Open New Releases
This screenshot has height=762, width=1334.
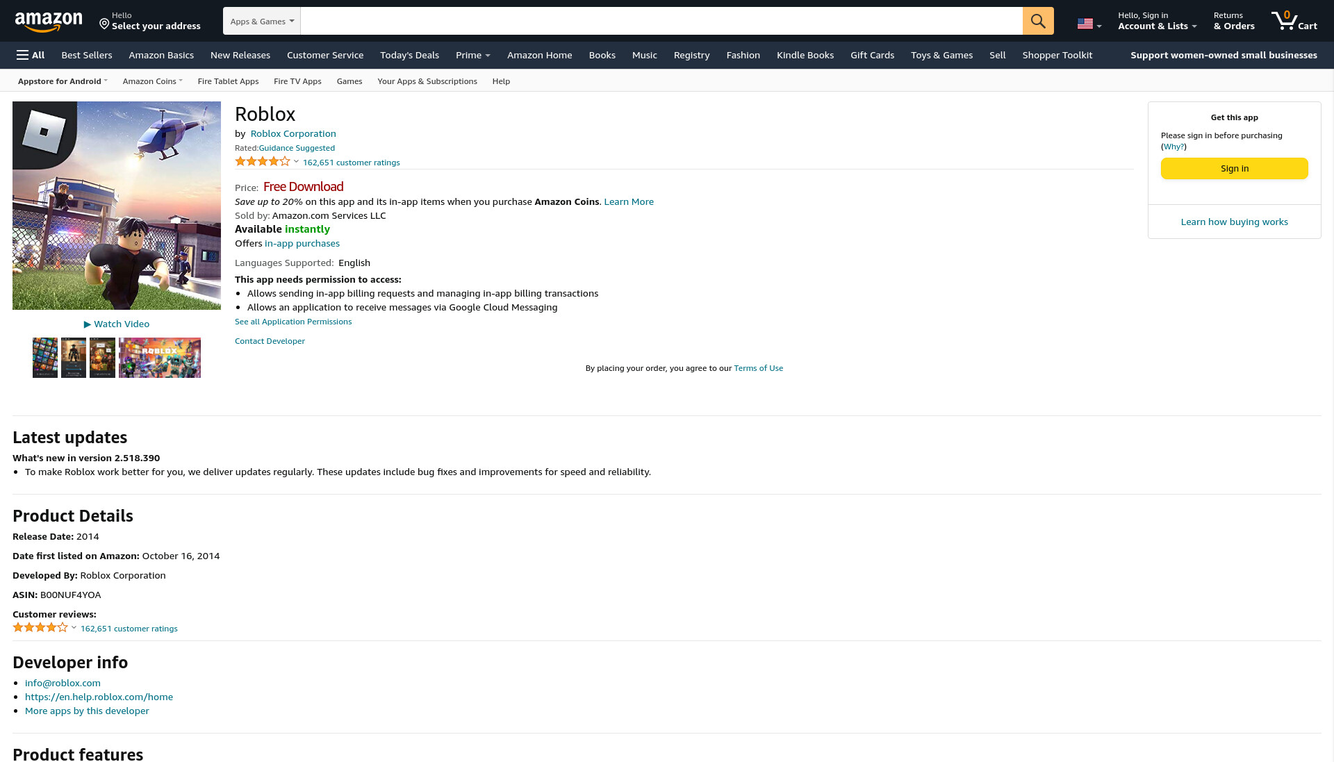click(240, 55)
